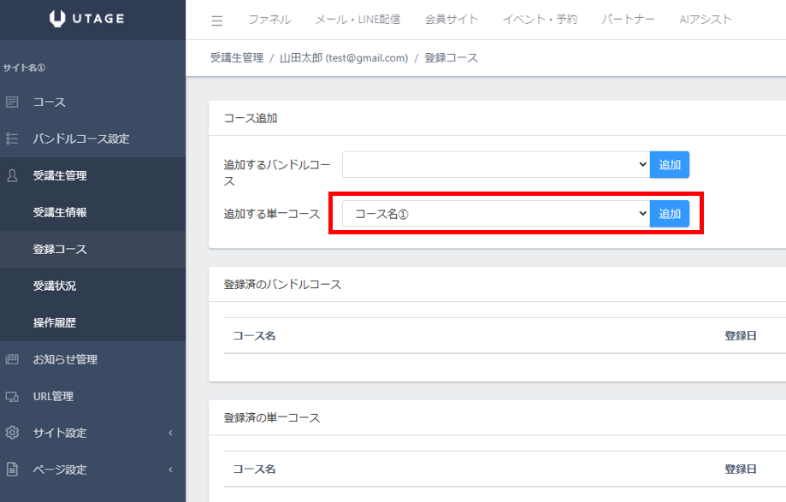Image resolution: width=786 pixels, height=502 pixels.
Task: Open the 追加するバンドルコース dropdown
Action: coord(496,165)
